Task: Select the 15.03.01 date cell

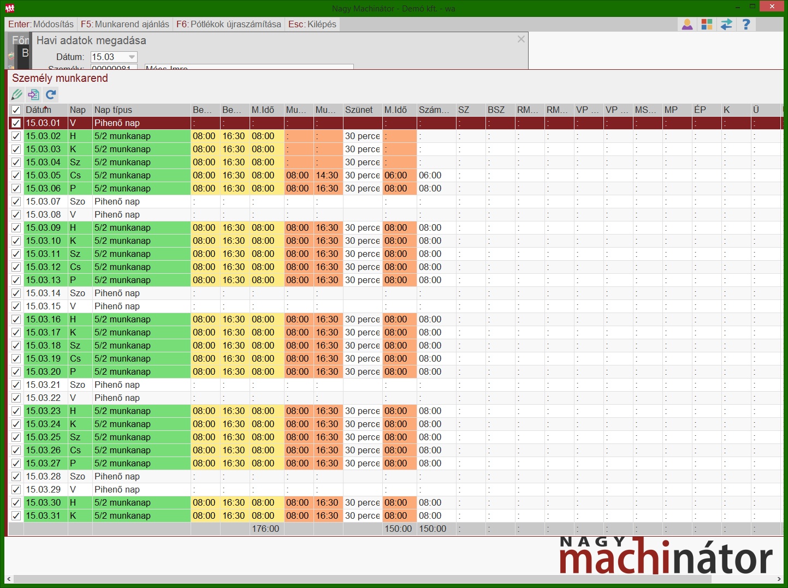Action: pyautogui.click(x=46, y=123)
